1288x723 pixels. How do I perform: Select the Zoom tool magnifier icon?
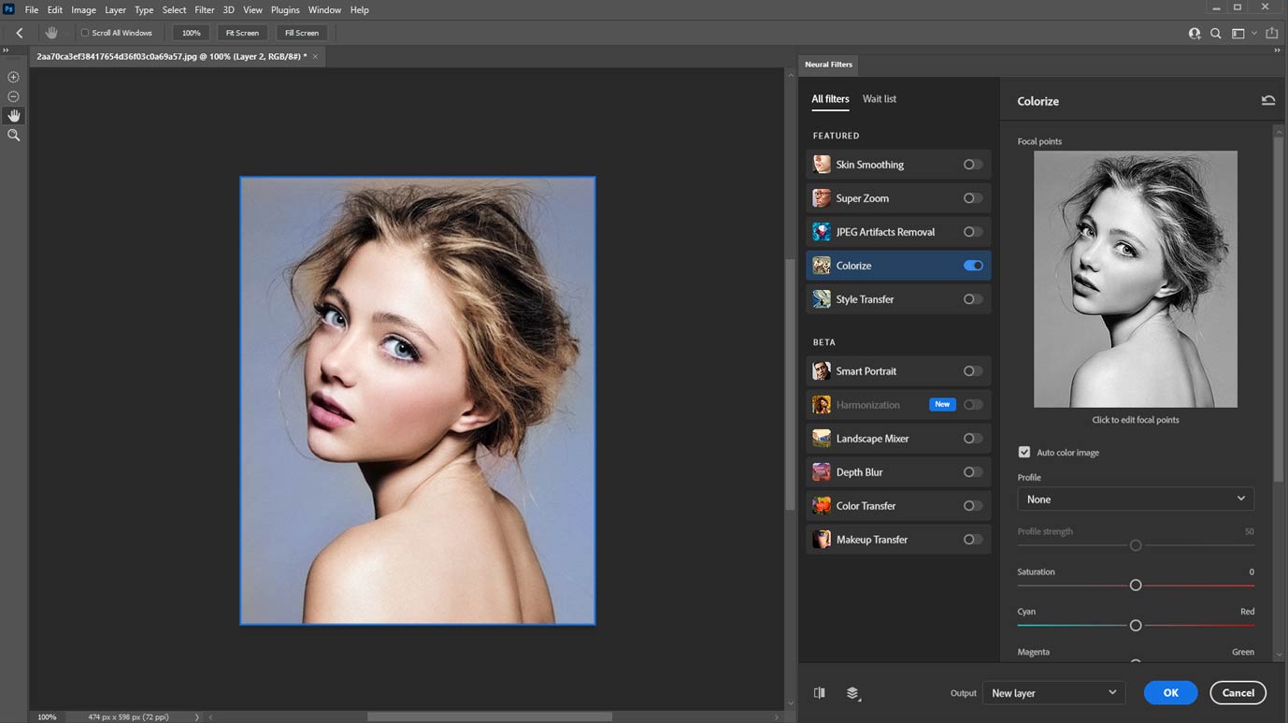pyautogui.click(x=13, y=136)
